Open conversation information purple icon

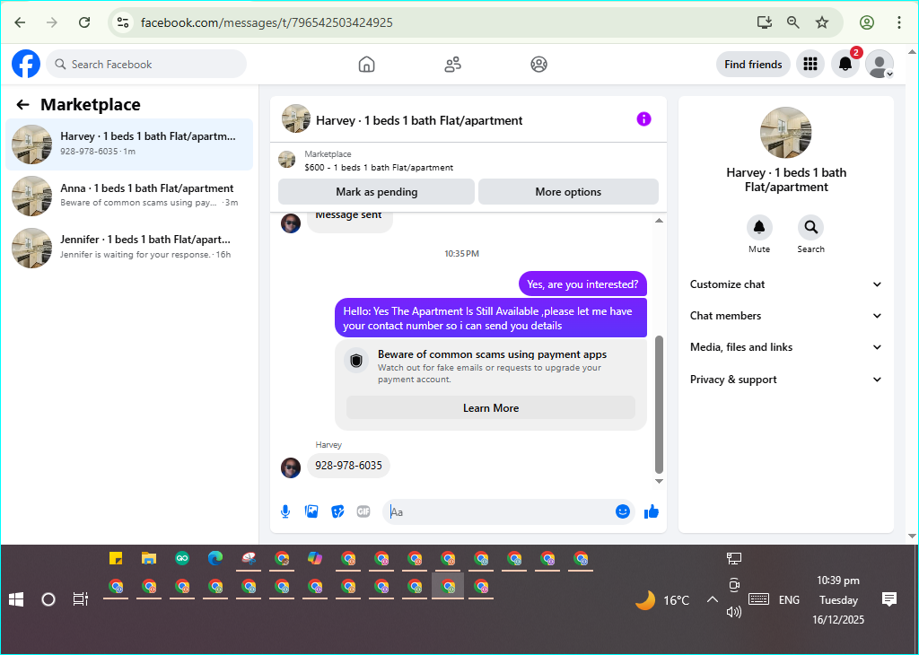point(643,119)
